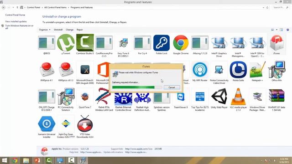
Task: Select the CardRecoveryPro program icon
Action: pyautogui.click(x=104, y=43)
